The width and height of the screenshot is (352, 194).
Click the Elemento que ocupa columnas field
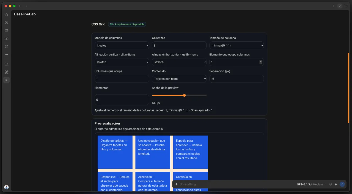237,62
